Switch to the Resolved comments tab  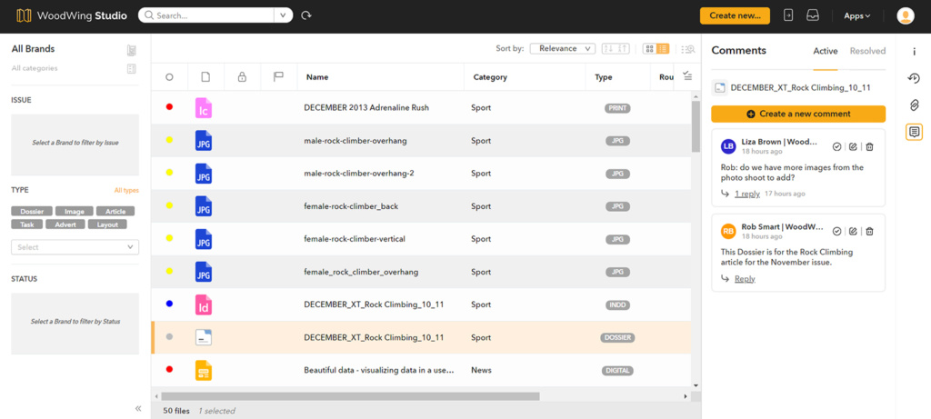click(x=867, y=51)
